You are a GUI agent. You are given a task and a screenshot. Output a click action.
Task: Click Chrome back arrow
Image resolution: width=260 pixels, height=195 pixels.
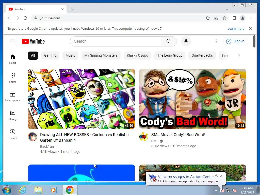point(9,18)
